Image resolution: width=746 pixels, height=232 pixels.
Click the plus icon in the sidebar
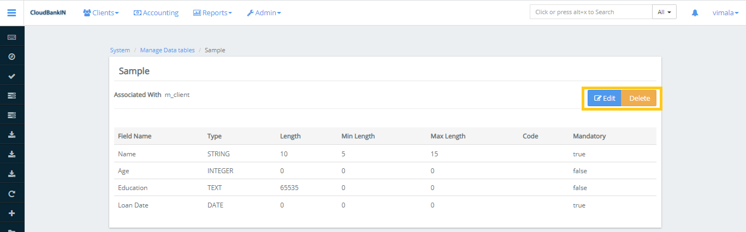pos(11,213)
